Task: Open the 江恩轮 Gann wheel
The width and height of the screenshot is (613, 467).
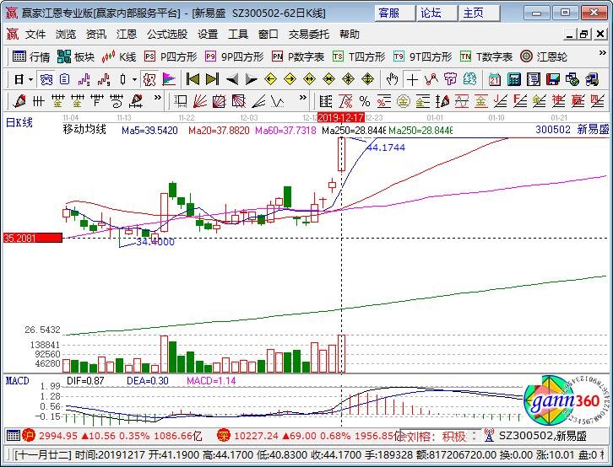Action: (x=544, y=57)
